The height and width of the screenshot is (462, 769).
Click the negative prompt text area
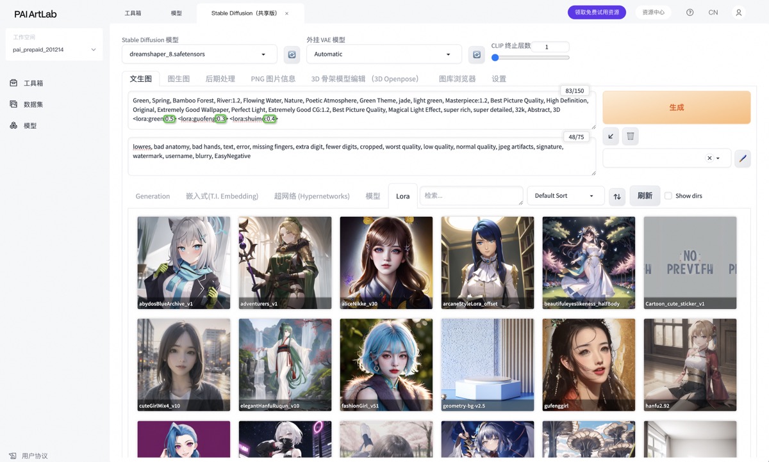tap(362, 156)
